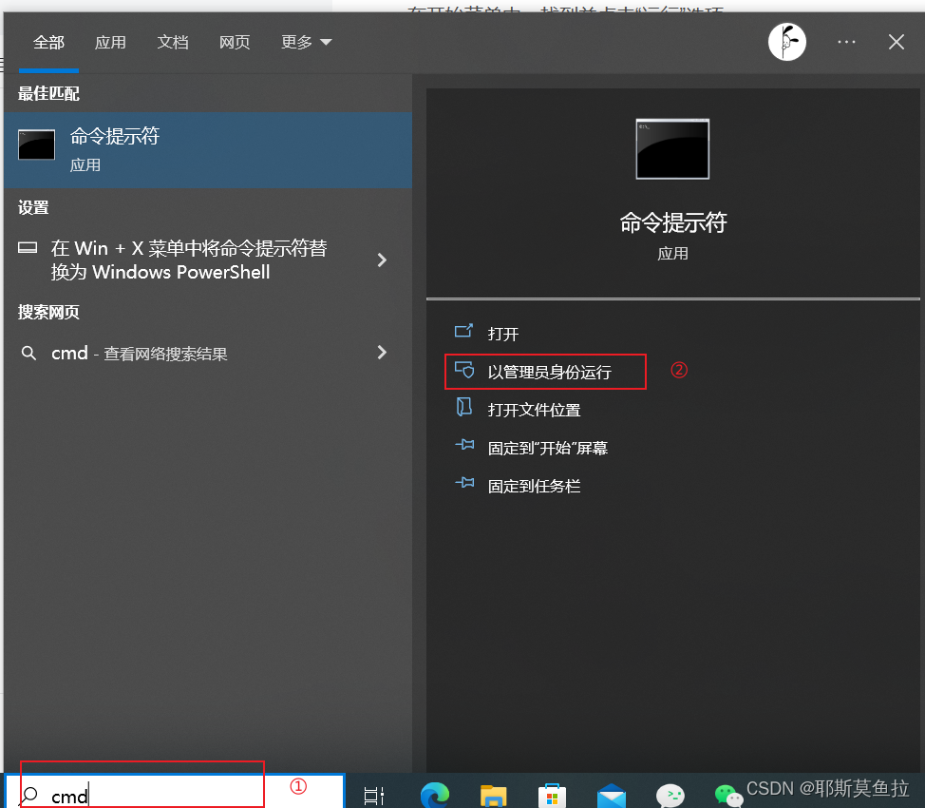Switch to the 网页 search tab
The width and height of the screenshot is (925, 808).
pos(235,43)
